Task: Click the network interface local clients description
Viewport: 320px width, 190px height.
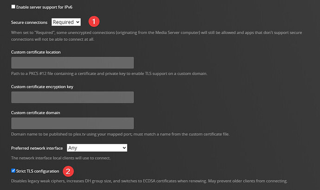Action: tap(61, 158)
